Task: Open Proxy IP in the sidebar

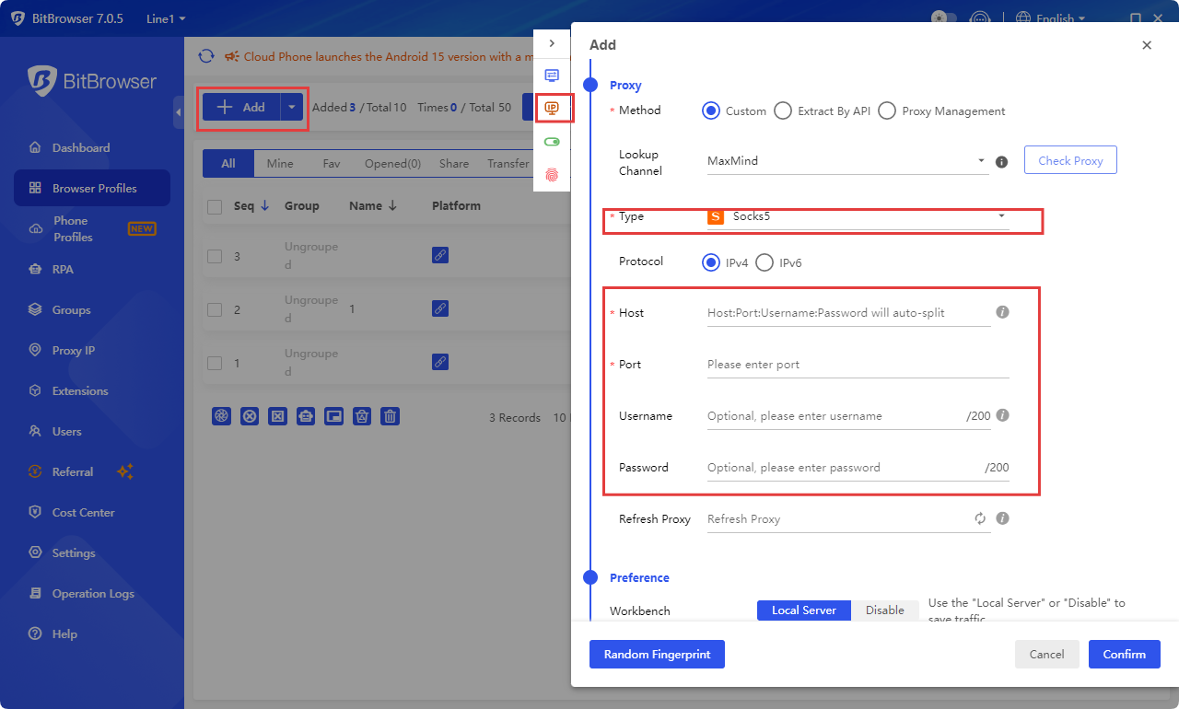Action: click(74, 350)
